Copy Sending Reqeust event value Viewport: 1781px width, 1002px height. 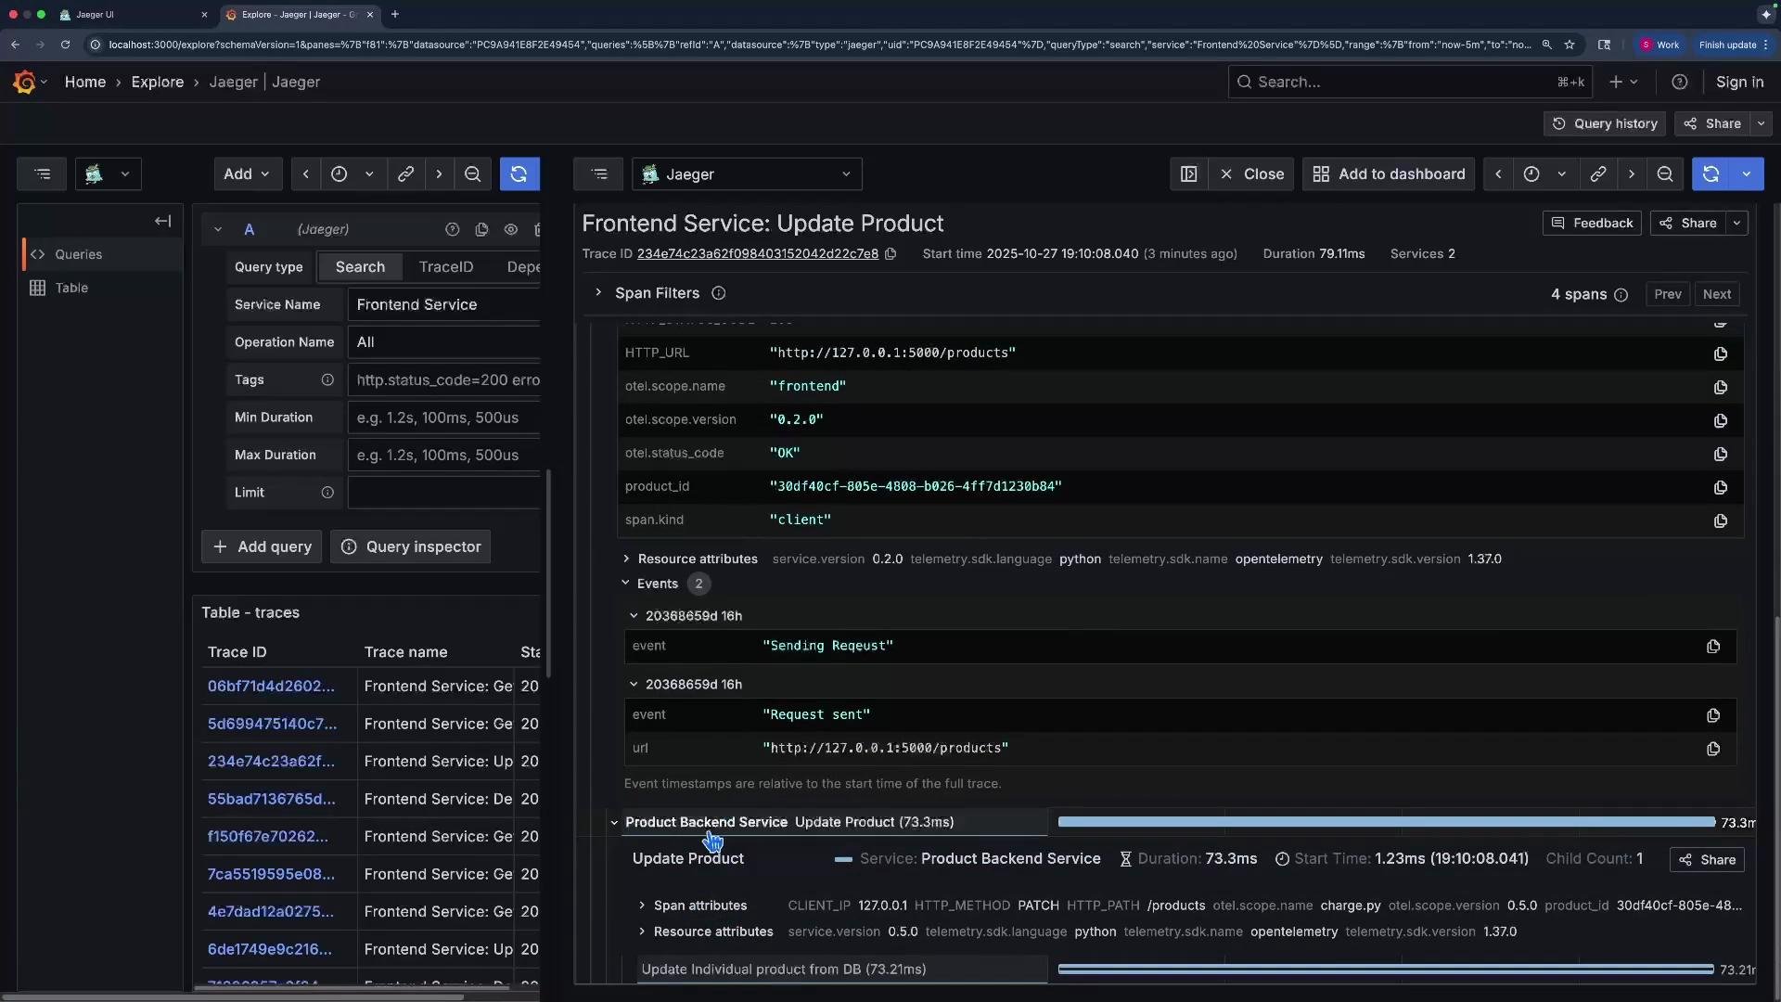click(1712, 647)
